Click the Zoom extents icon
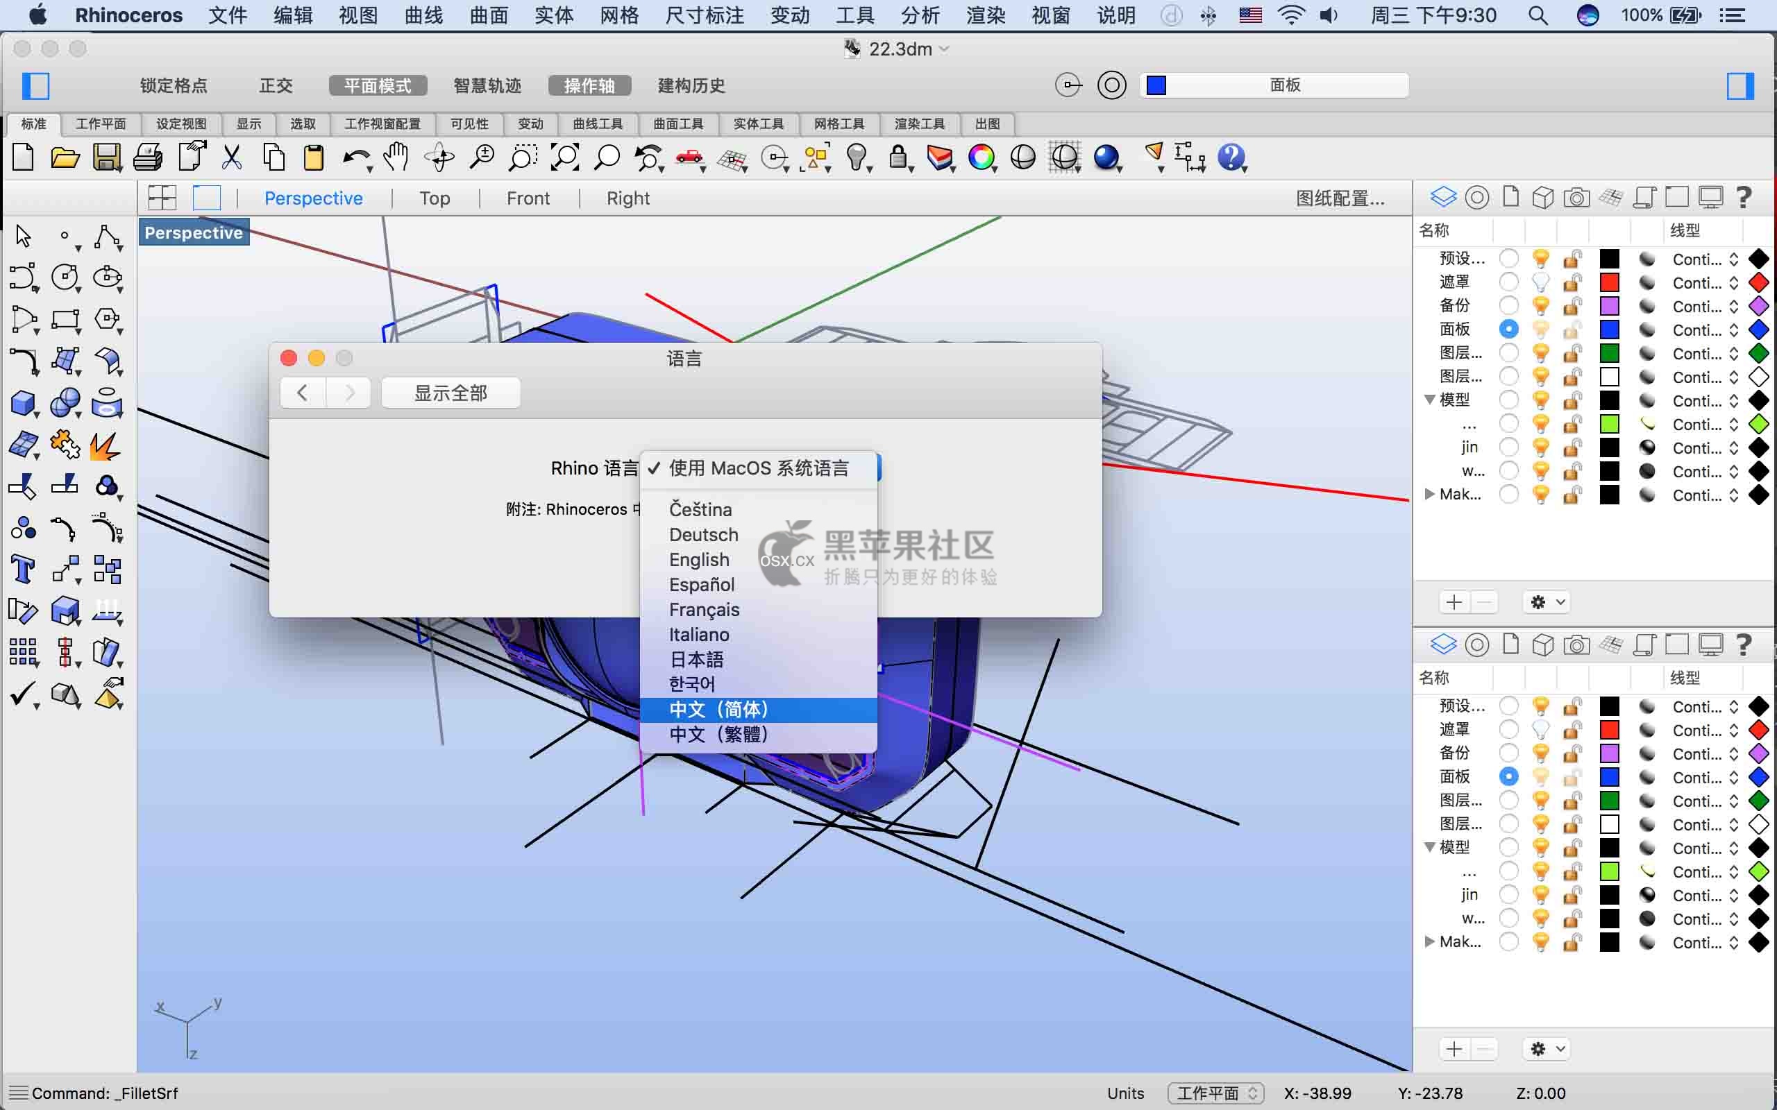1777x1110 pixels. [x=564, y=157]
